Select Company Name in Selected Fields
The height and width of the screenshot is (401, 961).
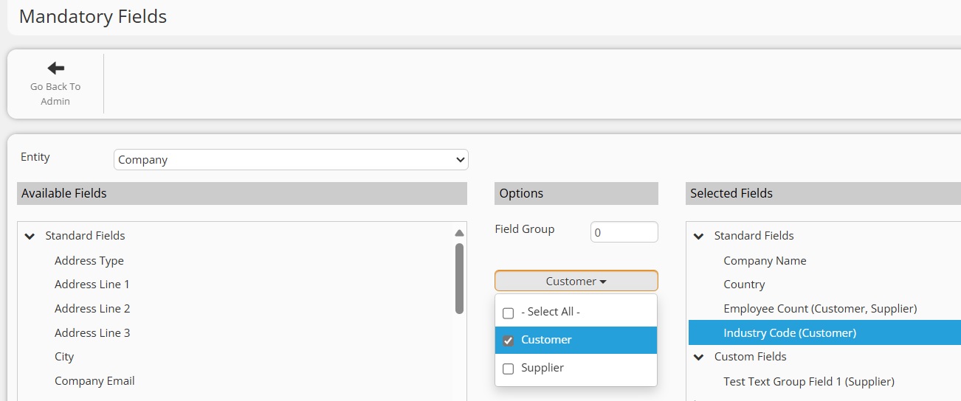pos(765,261)
